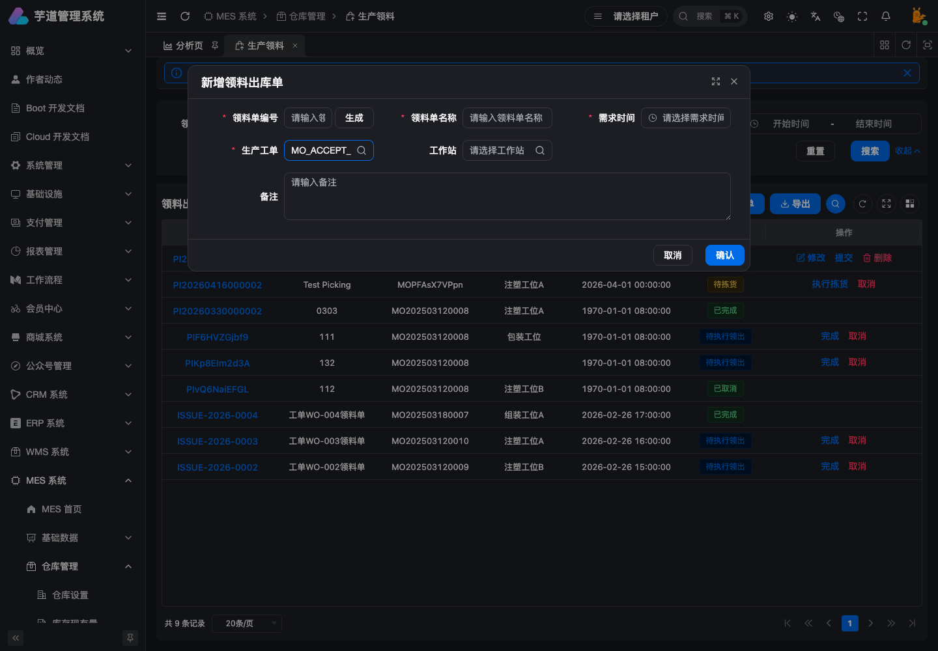Viewport: 938px width, 651px height.
Task: Maximize content area icon in tab bar
Action: [928, 45]
